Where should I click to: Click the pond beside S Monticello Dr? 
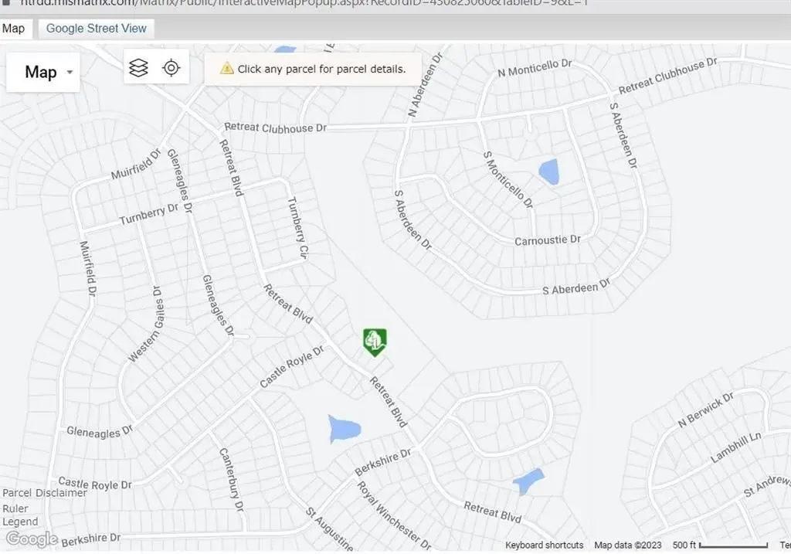coord(548,172)
